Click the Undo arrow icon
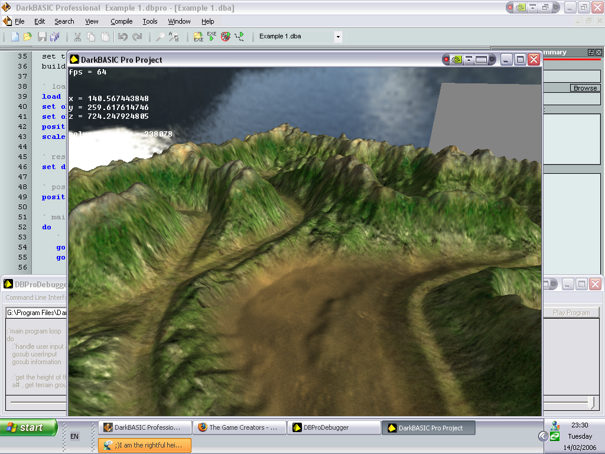This screenshot has width=605, height=454. tap(123, 37)
